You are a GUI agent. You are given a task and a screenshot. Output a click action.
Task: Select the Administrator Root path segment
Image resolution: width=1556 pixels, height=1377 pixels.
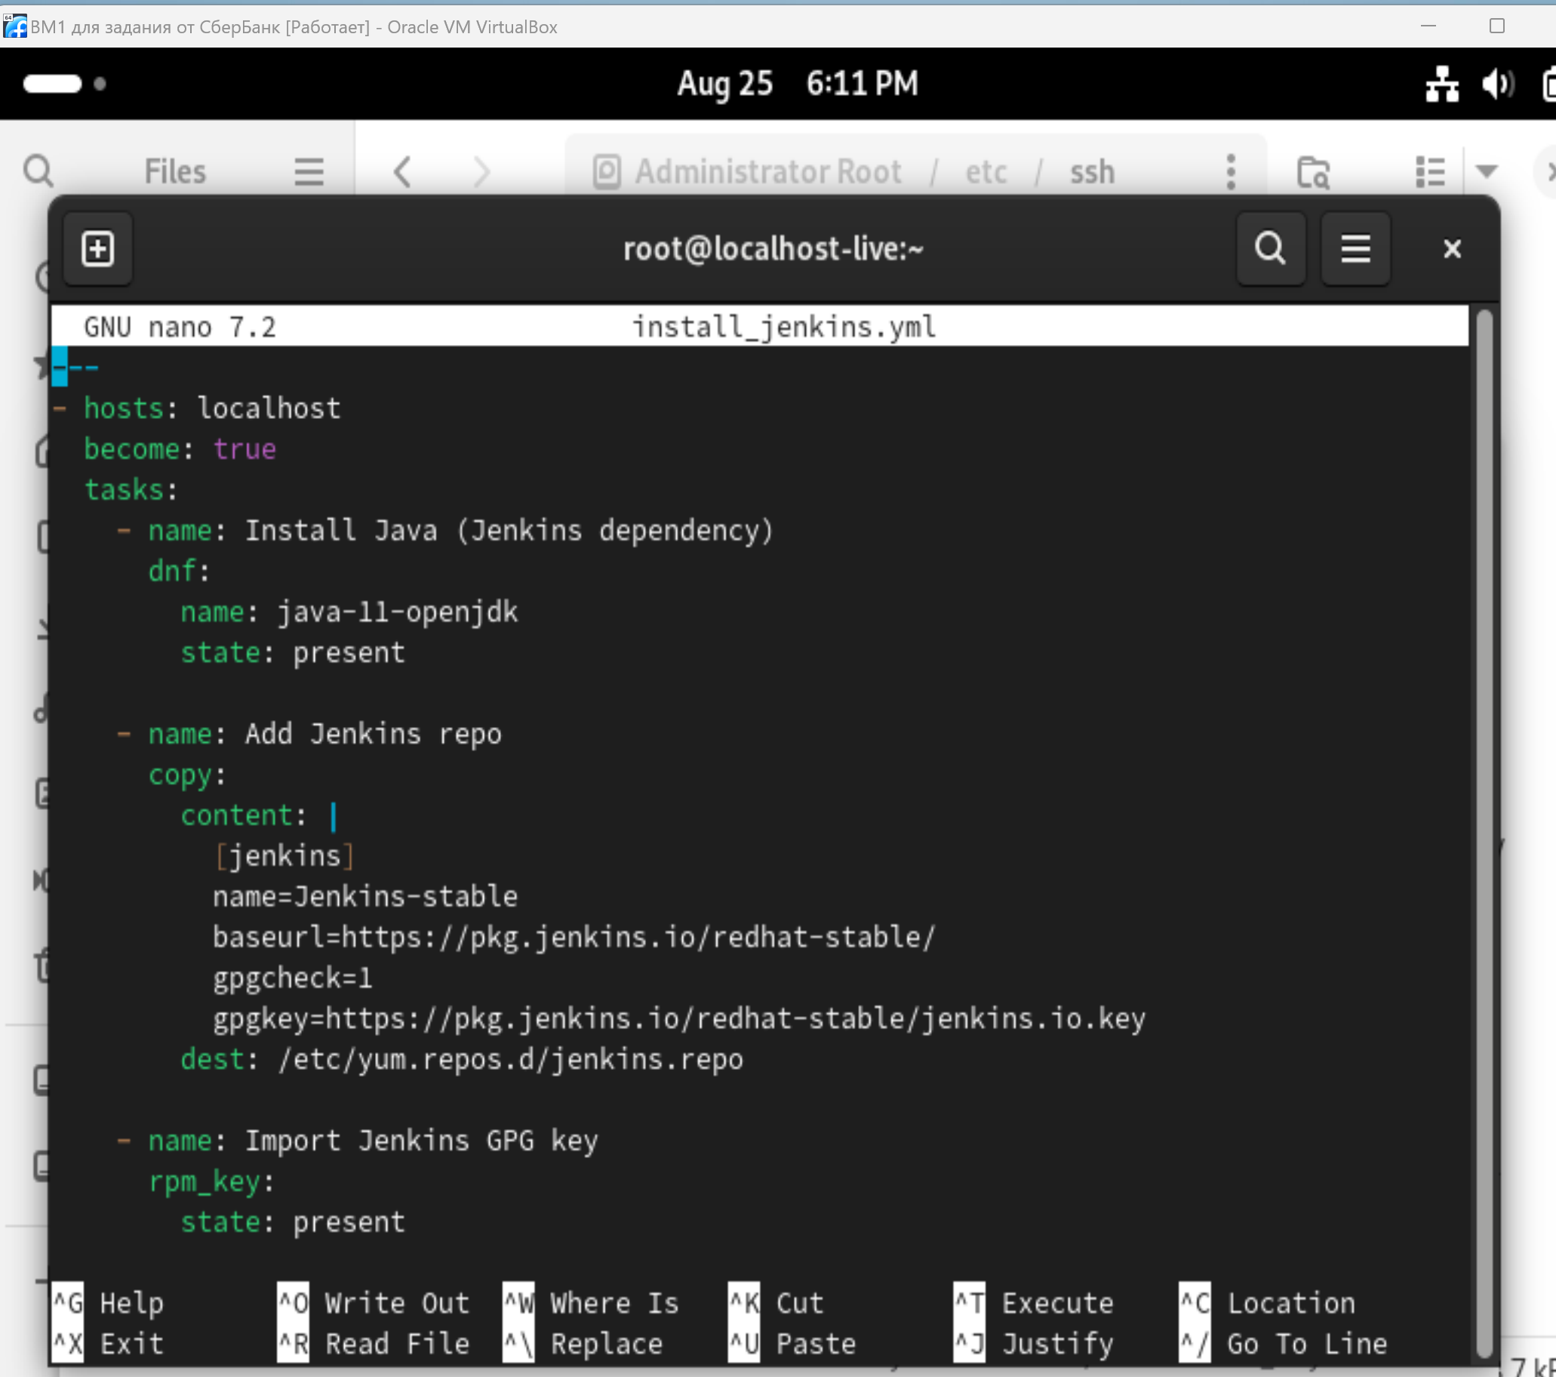tap(767, 172)
